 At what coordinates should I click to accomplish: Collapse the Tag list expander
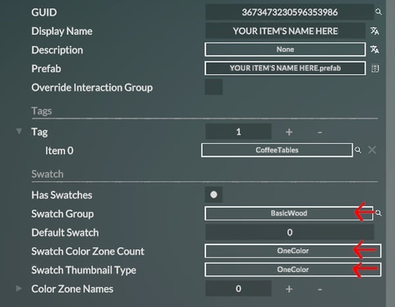(18, 131)
